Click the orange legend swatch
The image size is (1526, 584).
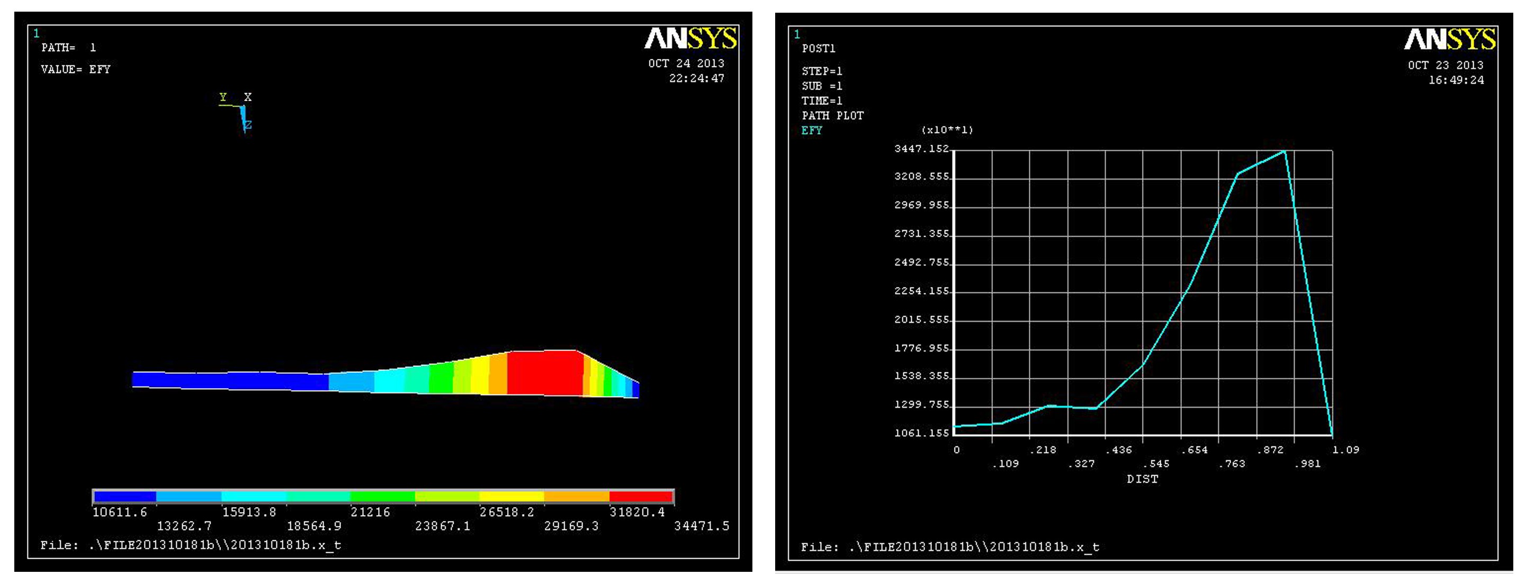[577, 496]
